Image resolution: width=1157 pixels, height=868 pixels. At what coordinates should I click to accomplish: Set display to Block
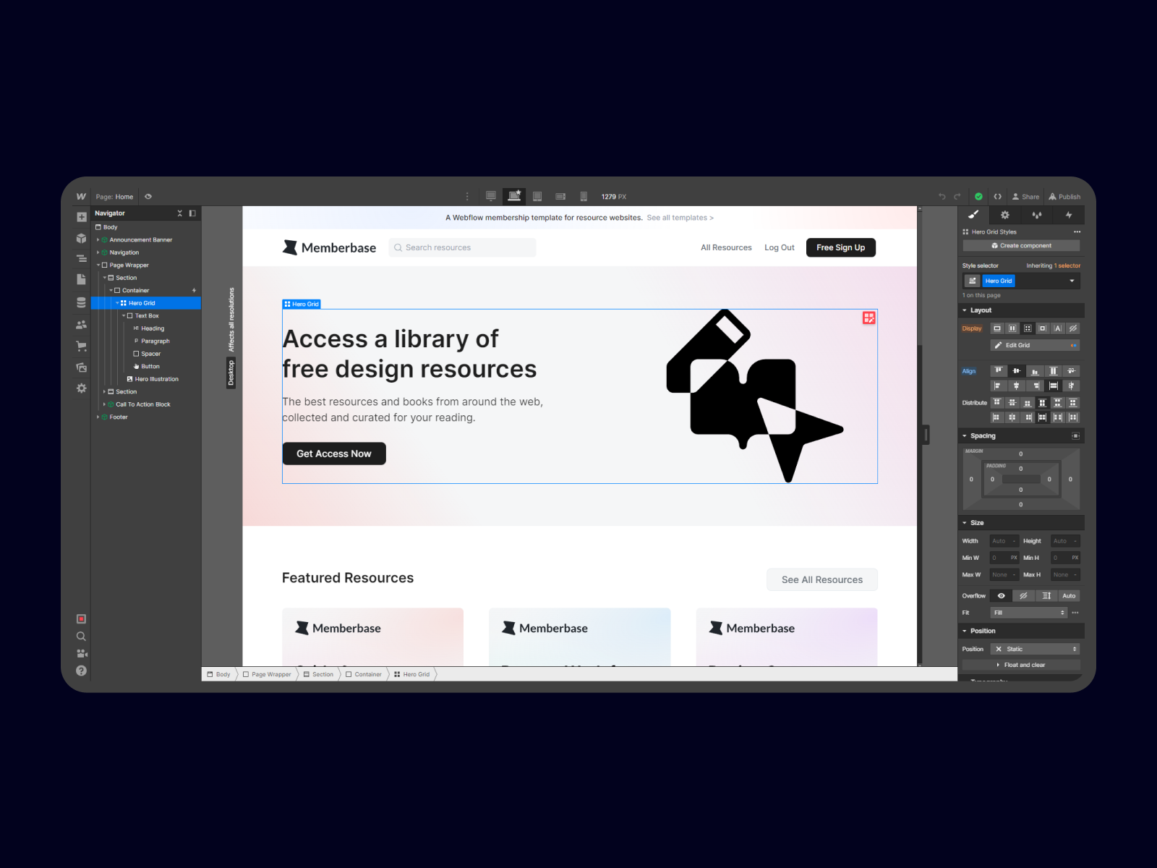[997, 328]
